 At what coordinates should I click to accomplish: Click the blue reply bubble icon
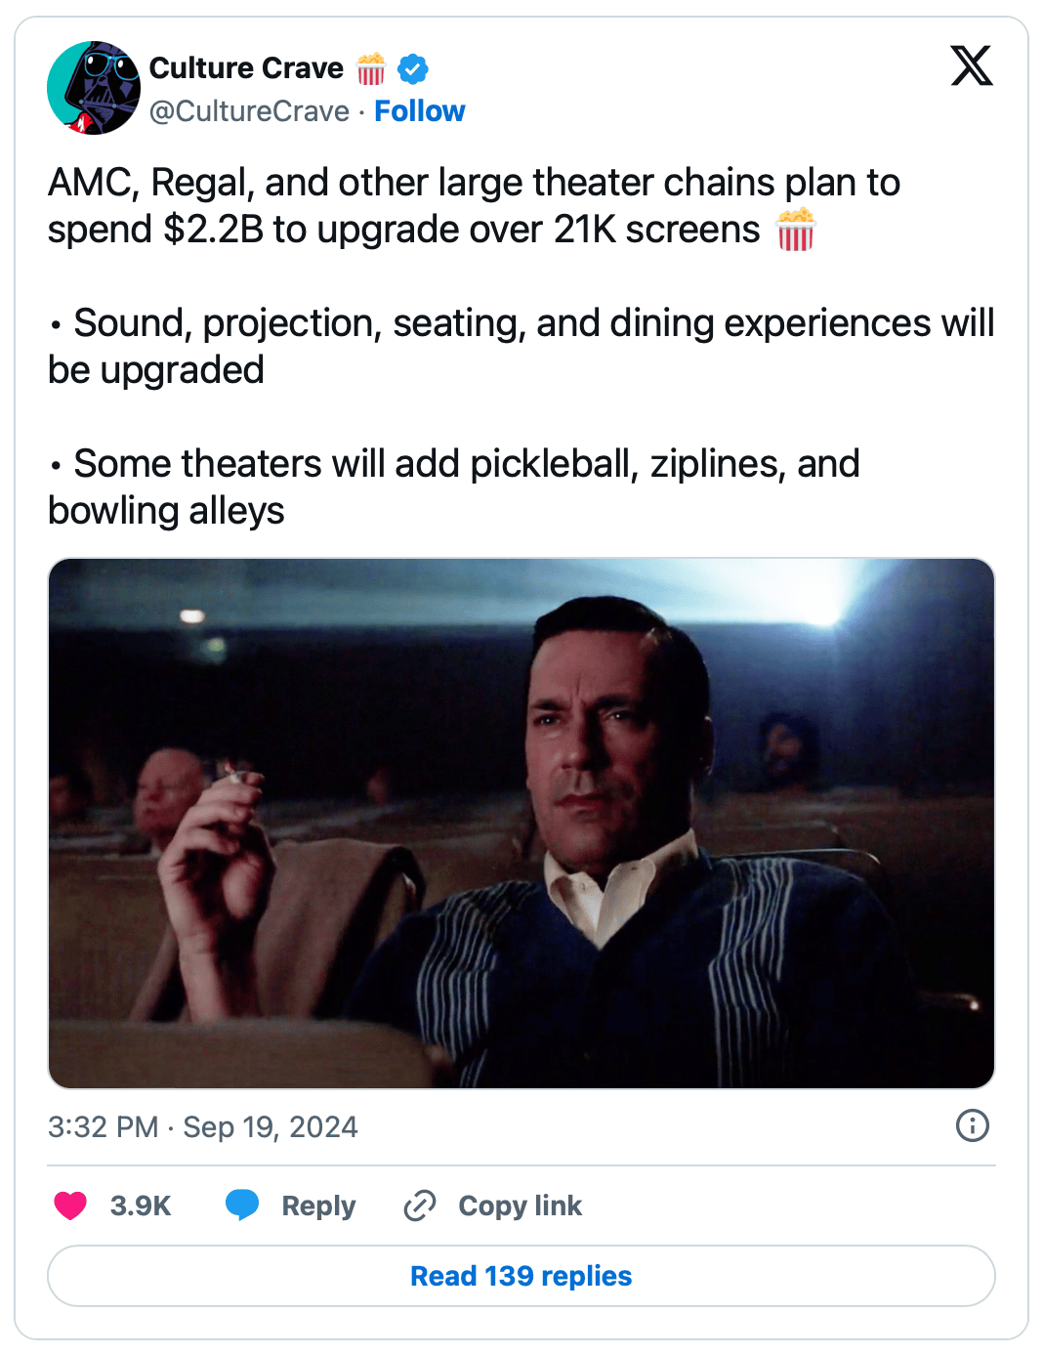242,1206
